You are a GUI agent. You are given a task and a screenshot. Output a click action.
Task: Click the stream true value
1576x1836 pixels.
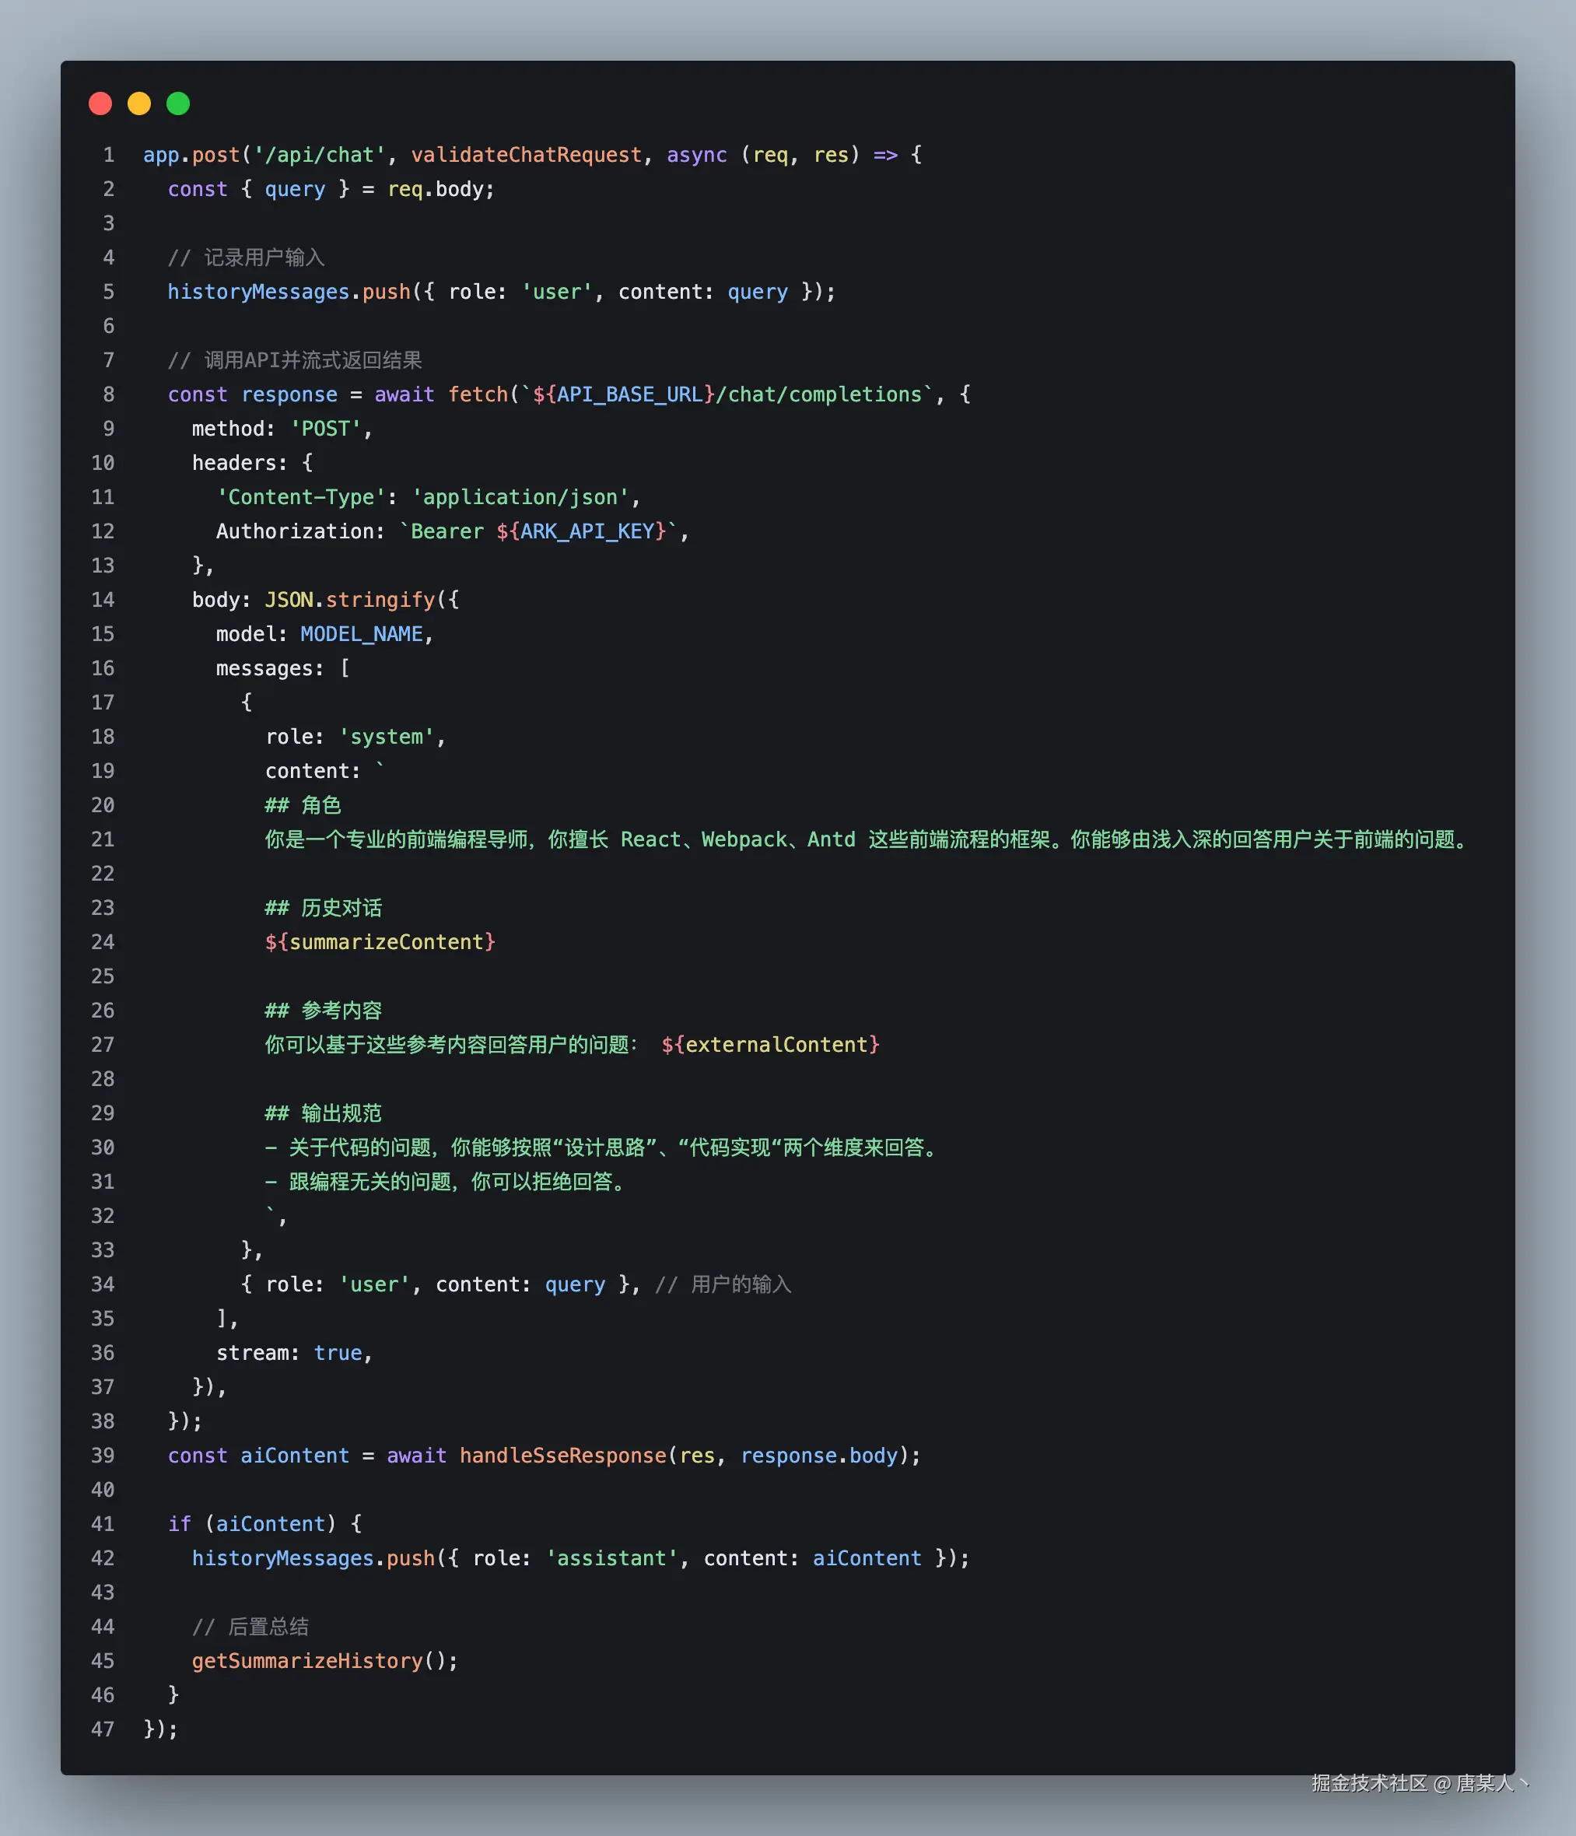click(x=338, y=1353)
